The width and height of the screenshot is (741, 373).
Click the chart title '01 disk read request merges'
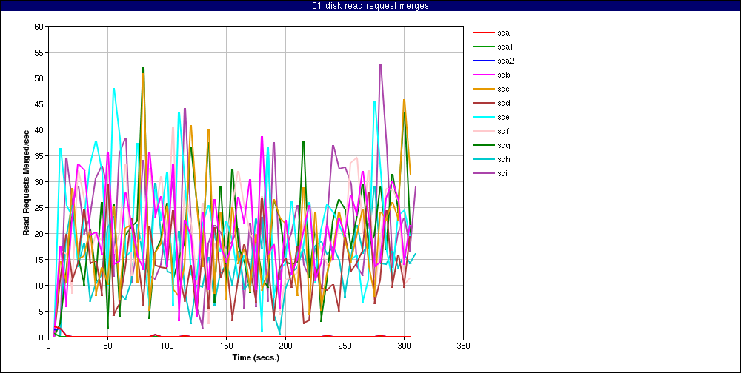[x=370, y=6]
